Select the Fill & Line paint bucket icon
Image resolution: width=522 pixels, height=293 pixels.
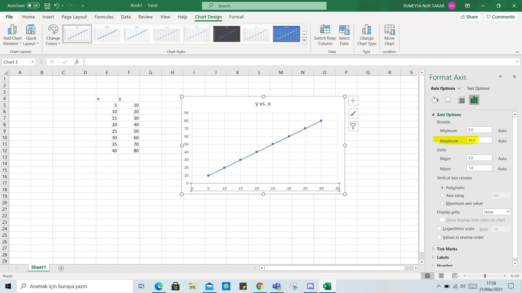tap(435, 100)
